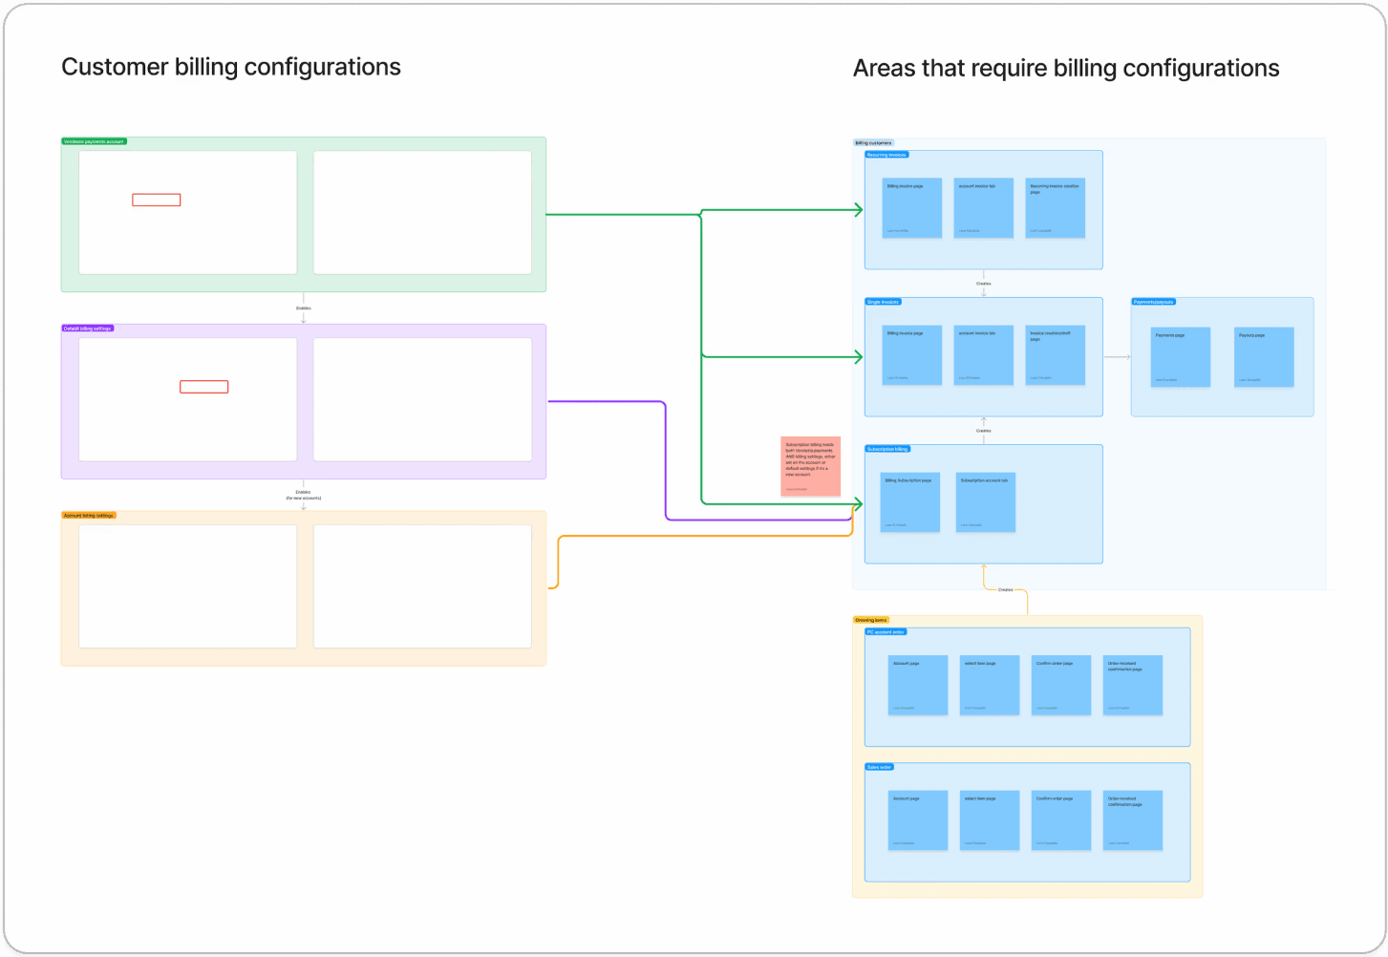Select the "Single invoices" section label
1388x957 pixels.
[x=883, y=302]
